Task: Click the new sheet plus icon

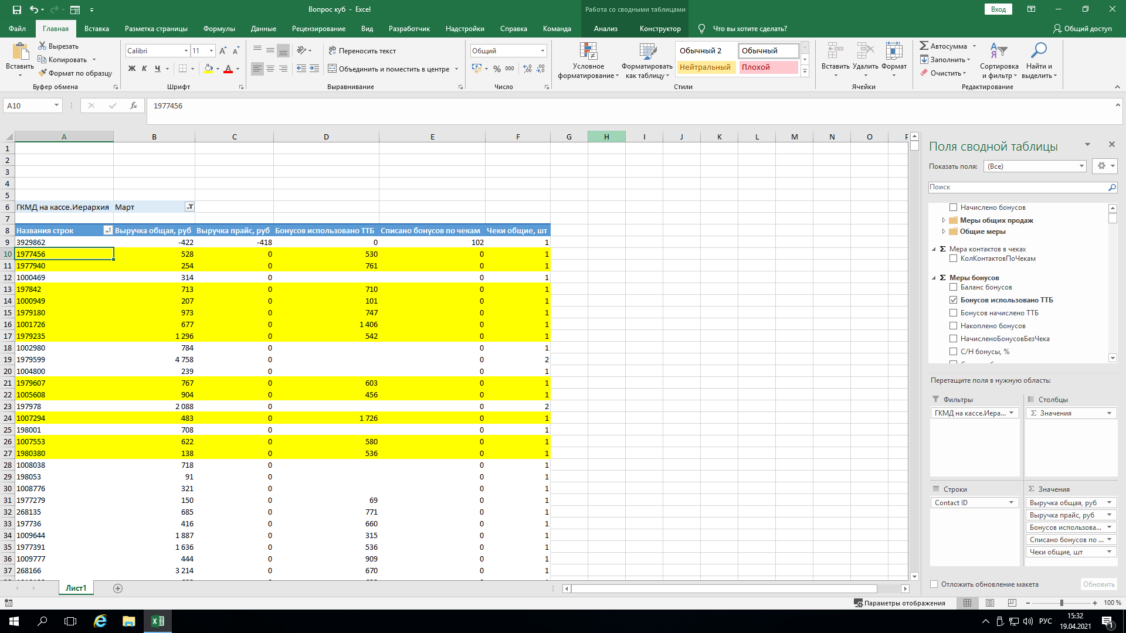Action: (118, 588)
